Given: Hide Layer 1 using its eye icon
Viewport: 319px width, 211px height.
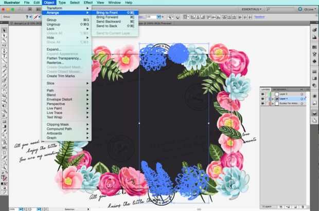Looking at the screenshot, I should 262,99.
